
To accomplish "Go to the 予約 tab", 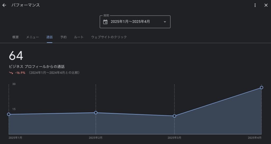I will (x=64, y=37).
